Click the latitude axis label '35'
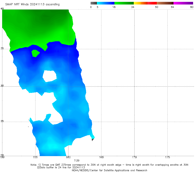Image resolution: width=196 pixels, height=172 pixels. 2,48
